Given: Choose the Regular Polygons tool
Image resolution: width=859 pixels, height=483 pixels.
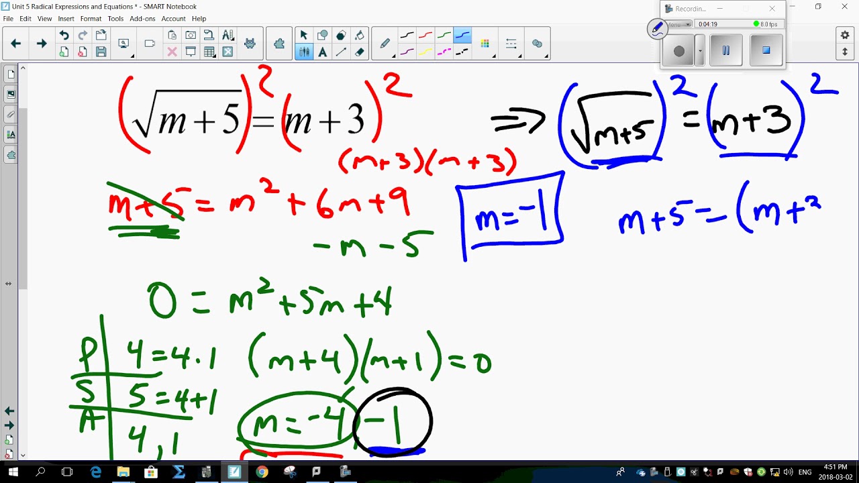Looking at the screenshot, I should (341, 36).
